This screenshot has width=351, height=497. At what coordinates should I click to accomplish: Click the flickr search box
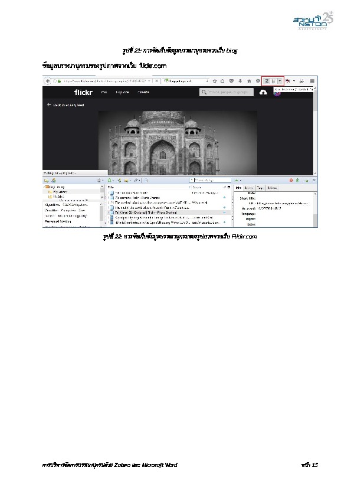(x=227, y=92)
